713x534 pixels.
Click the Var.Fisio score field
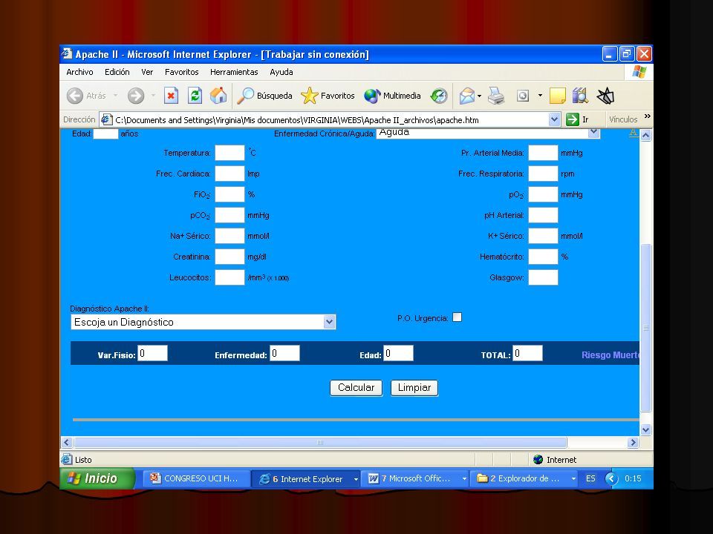coord(152,353)
